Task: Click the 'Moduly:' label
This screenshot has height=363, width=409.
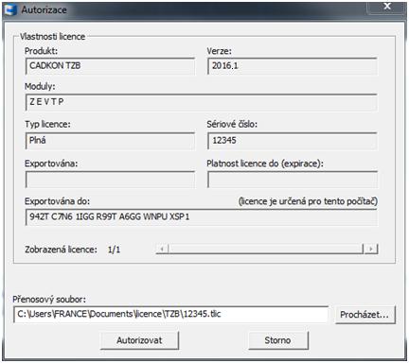Action: [x=40, y=86]
